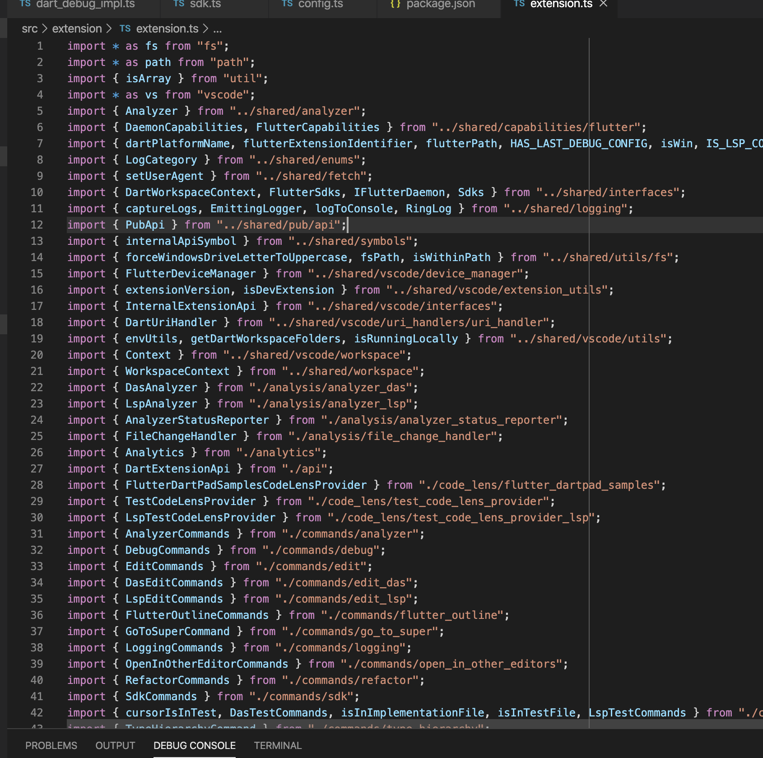Screen dimensions: 763x758
Task: Select the DEBUG CONSOLE panel tab
Action: [195, 745]
